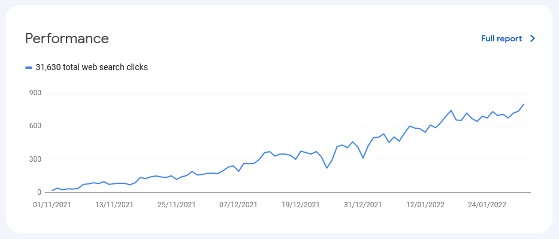The width and height of the screenshot is (559, 239).
Task: Select the 31,630 total web search clicks label
Action: click(x=92, y=67)
